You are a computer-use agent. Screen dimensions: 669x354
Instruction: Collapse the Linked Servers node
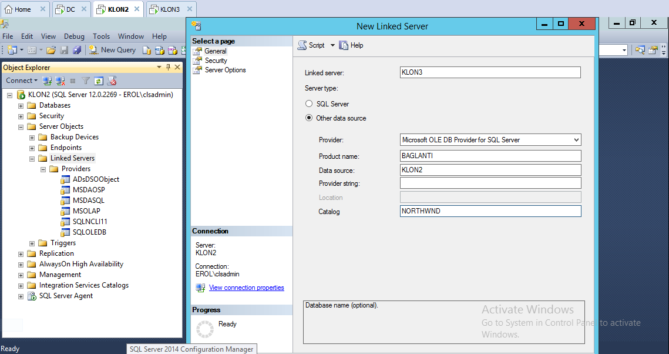[32, 159]
